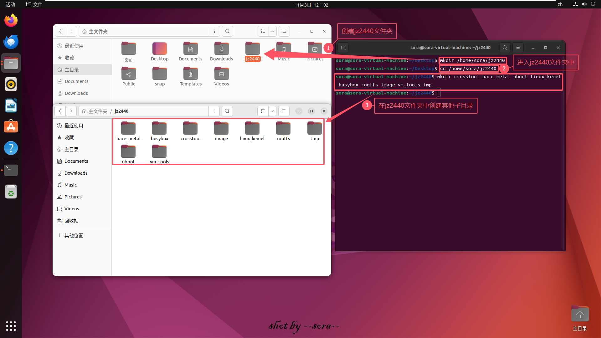Open the Templates folder in home window
This screenshot has width=601, height=338.
[x=191, y=77]
